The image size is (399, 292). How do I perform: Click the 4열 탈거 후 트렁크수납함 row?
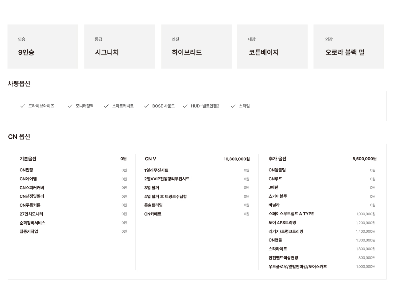(x=197, y=197)
